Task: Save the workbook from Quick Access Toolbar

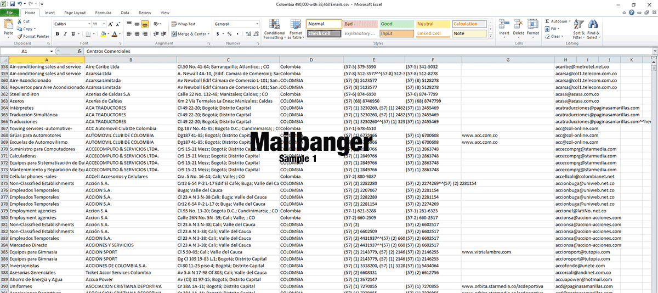Action: (x=13, y=4)
